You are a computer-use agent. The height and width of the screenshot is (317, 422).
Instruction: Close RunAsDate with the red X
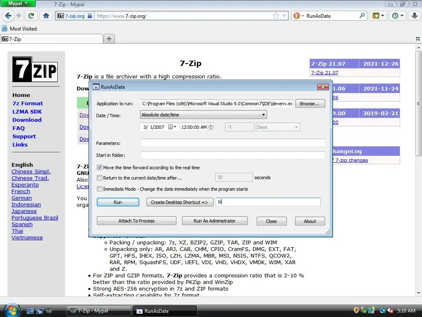coord(323,87)
